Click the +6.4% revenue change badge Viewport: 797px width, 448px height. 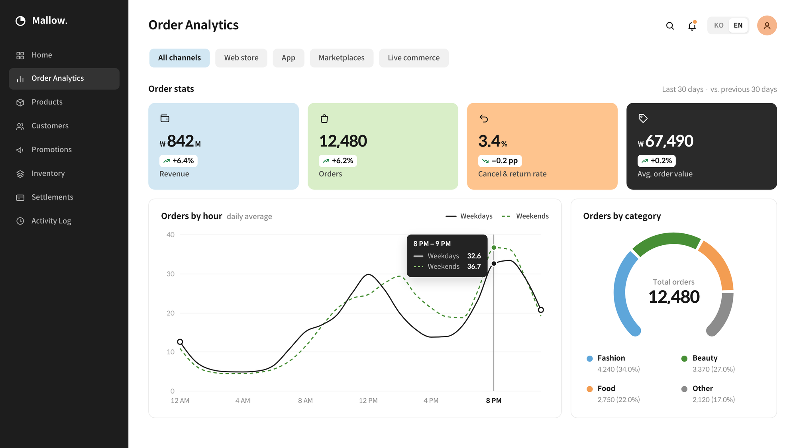[179, 161]
